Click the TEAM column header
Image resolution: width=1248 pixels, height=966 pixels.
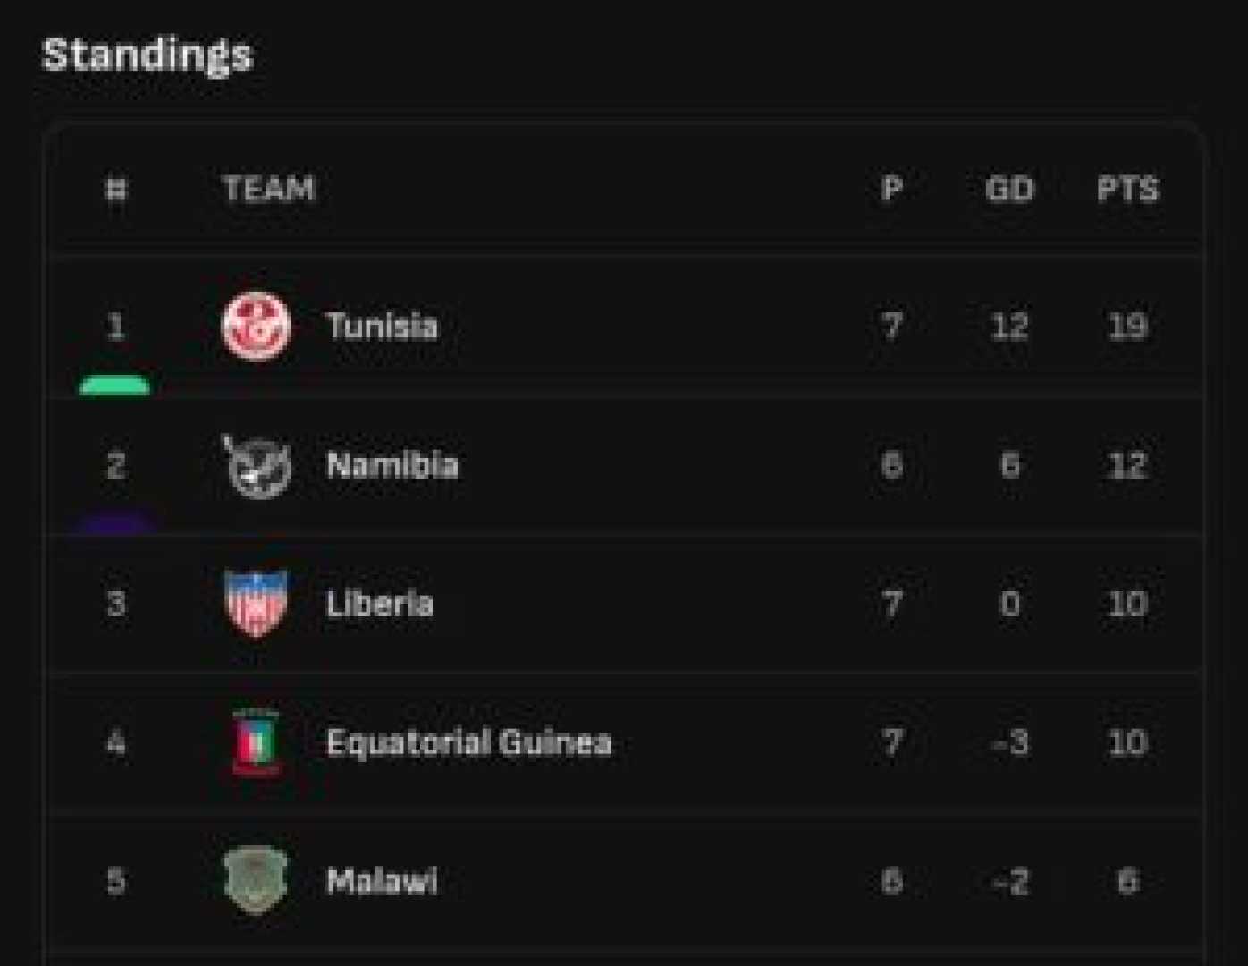(269, 190)
